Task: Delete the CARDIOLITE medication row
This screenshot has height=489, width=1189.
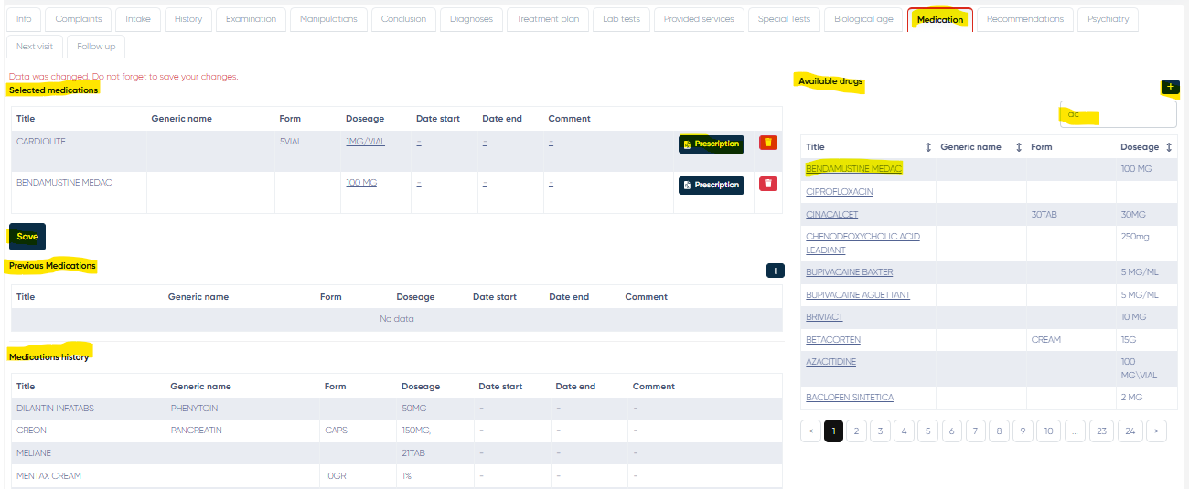Action: point(768,143)
